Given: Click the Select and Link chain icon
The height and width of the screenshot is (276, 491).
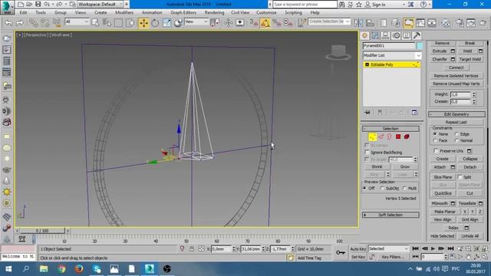Looking at the screenshot, I should click(x=33, y=23).
